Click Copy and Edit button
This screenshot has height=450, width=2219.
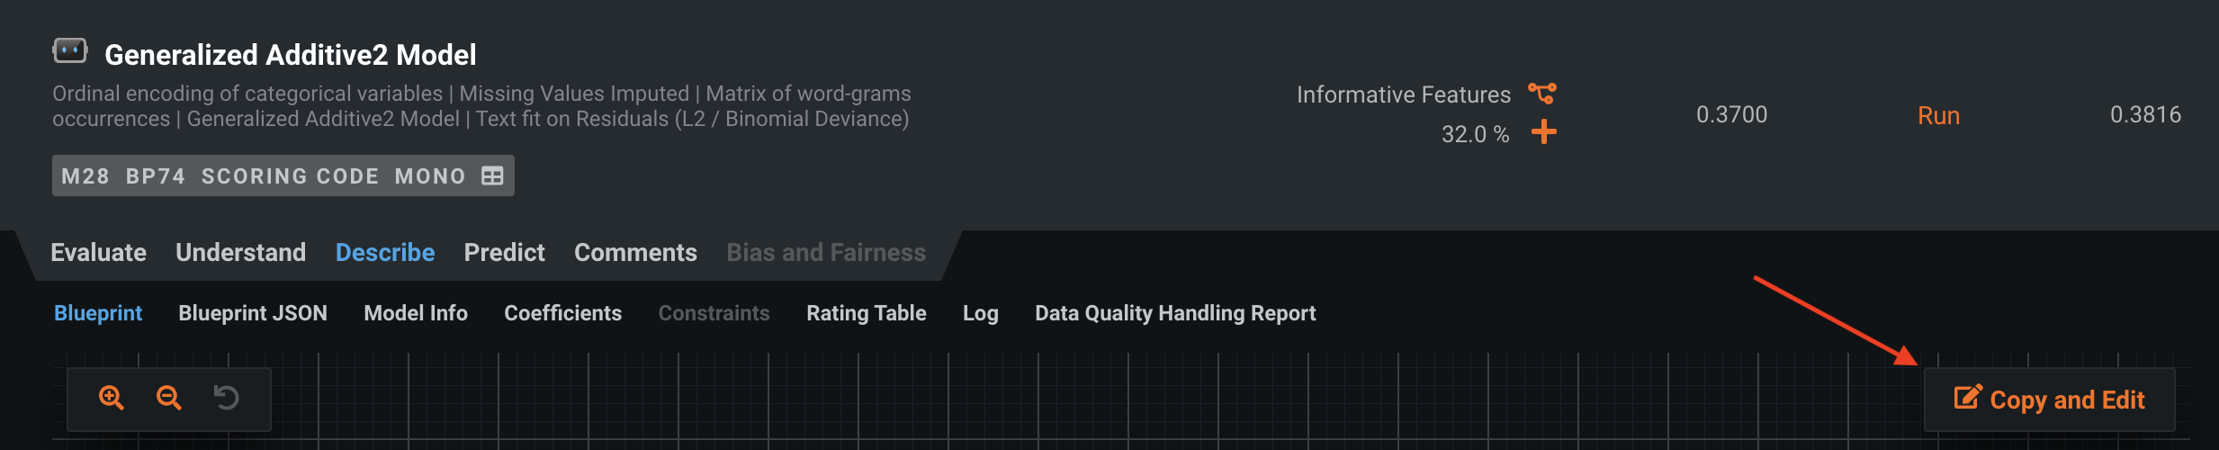click(2049, 400)
